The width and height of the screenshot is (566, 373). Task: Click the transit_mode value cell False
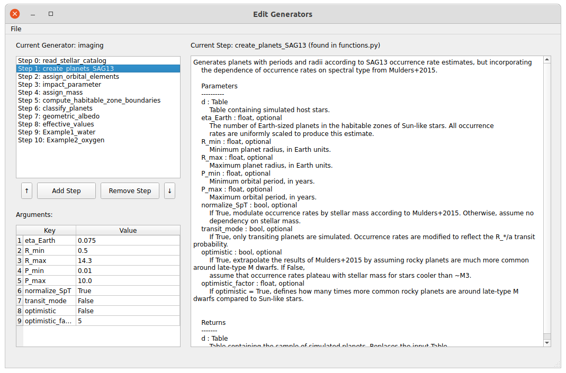[128, 301]
